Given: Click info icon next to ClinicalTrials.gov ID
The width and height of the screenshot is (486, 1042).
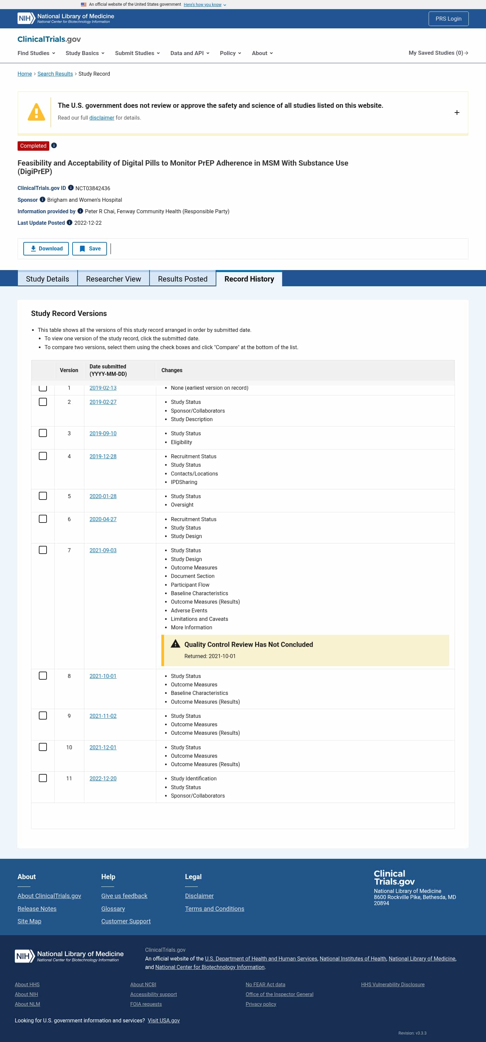Looking at the screenshot, I should (x=71, y=188).
